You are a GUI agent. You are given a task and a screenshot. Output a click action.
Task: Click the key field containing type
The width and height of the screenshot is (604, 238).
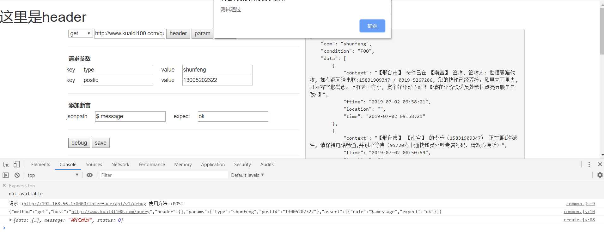118,70
